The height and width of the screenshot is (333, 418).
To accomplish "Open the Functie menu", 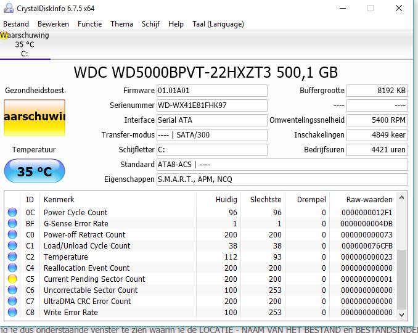I will (x=90, y=24).
